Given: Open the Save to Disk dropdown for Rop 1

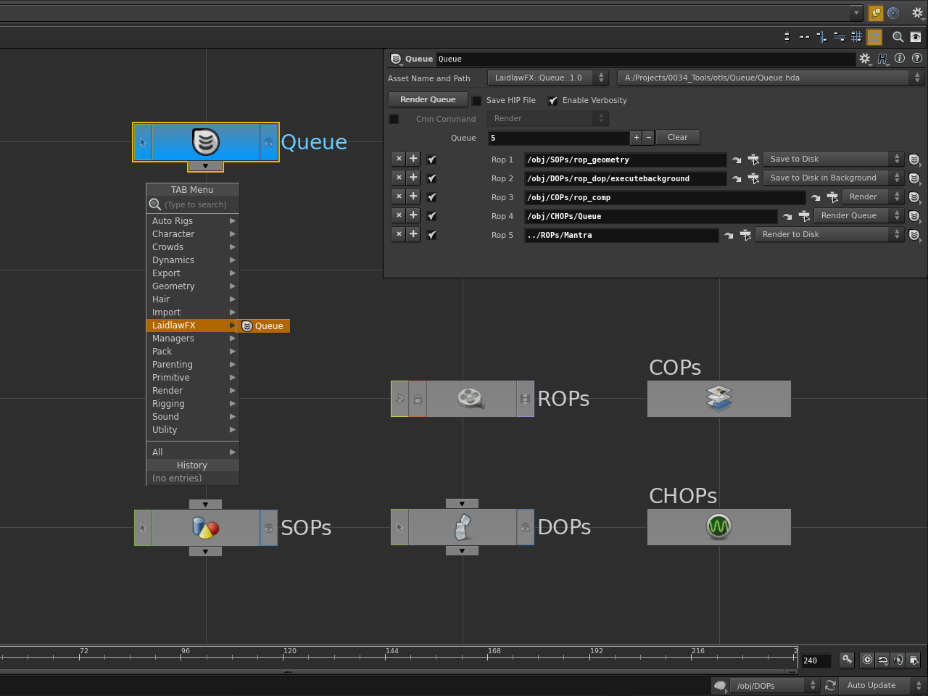Looking at the screenshot, I should coord(834,159).
